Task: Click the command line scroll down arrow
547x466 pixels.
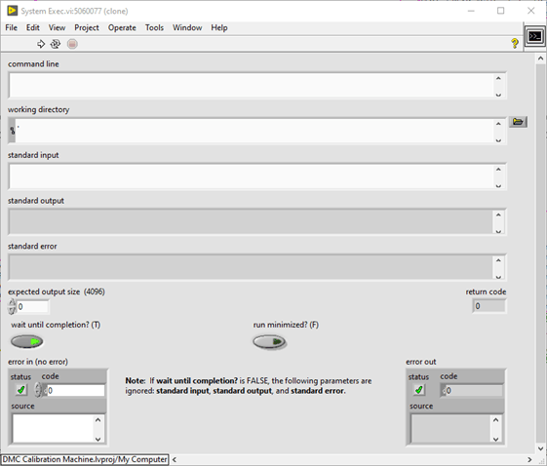Action: pos(498,95)
